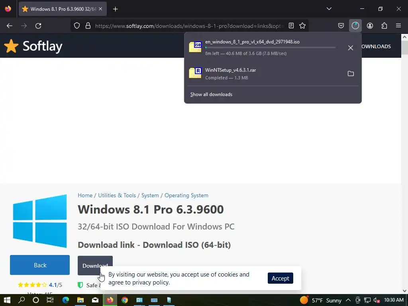The image size is (408, 306).
Task: Click the ISO file icon in downloads
Action: coord(195,47)
